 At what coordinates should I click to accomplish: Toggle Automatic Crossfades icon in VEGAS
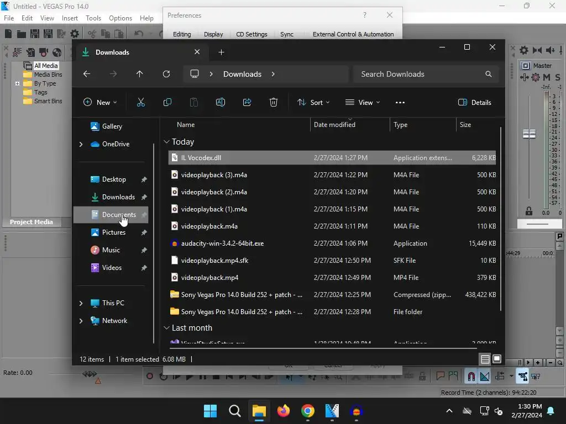(x=484, y=377)
